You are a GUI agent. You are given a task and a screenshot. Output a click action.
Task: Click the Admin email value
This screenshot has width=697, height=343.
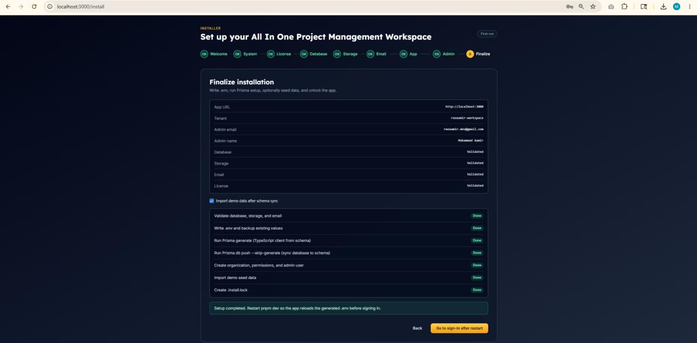[x=463, y=129]
